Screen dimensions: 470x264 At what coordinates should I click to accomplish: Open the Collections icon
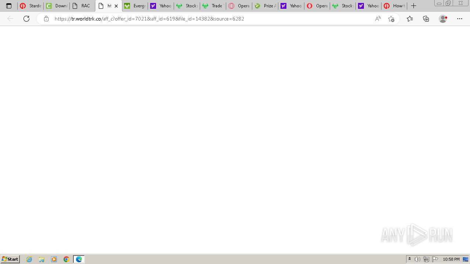point(426,19)
